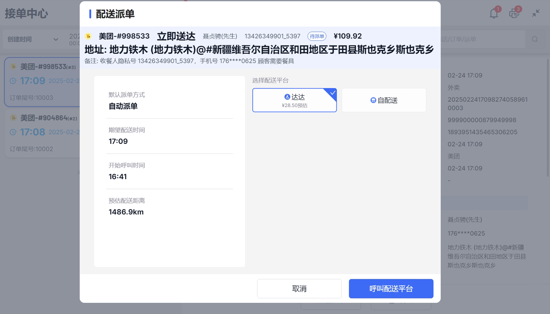The width and height of the screenshot is (550, 314).
Task: Click the right panel vertical scrollbar
Action: [x=547, y=117]
